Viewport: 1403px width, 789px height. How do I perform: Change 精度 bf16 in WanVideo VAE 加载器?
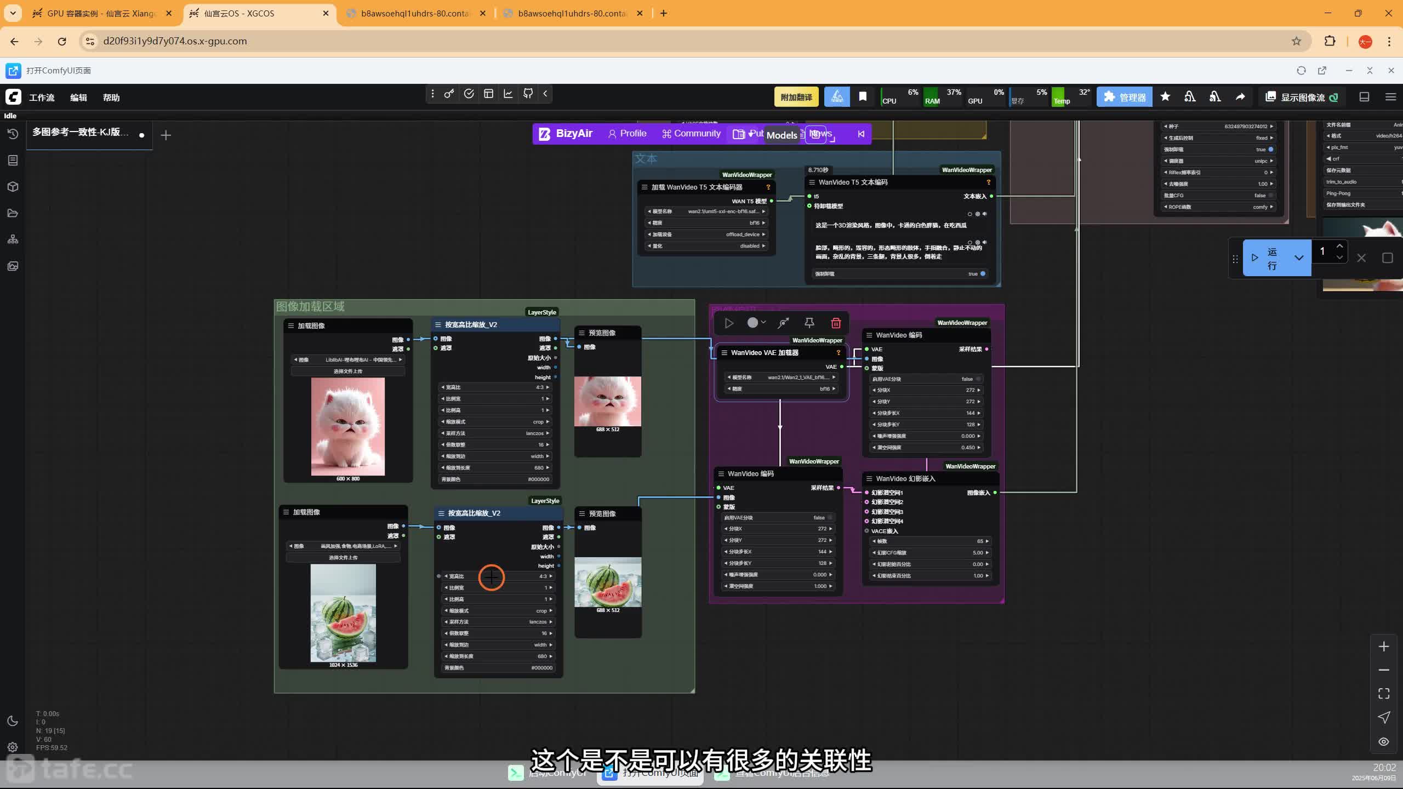pos(782,389)
